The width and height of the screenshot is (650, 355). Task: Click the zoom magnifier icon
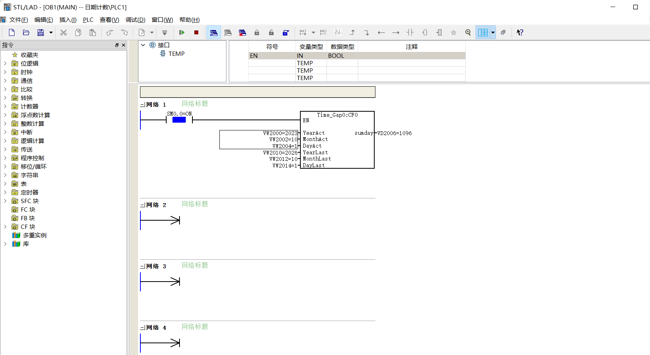tap(468, 32)
